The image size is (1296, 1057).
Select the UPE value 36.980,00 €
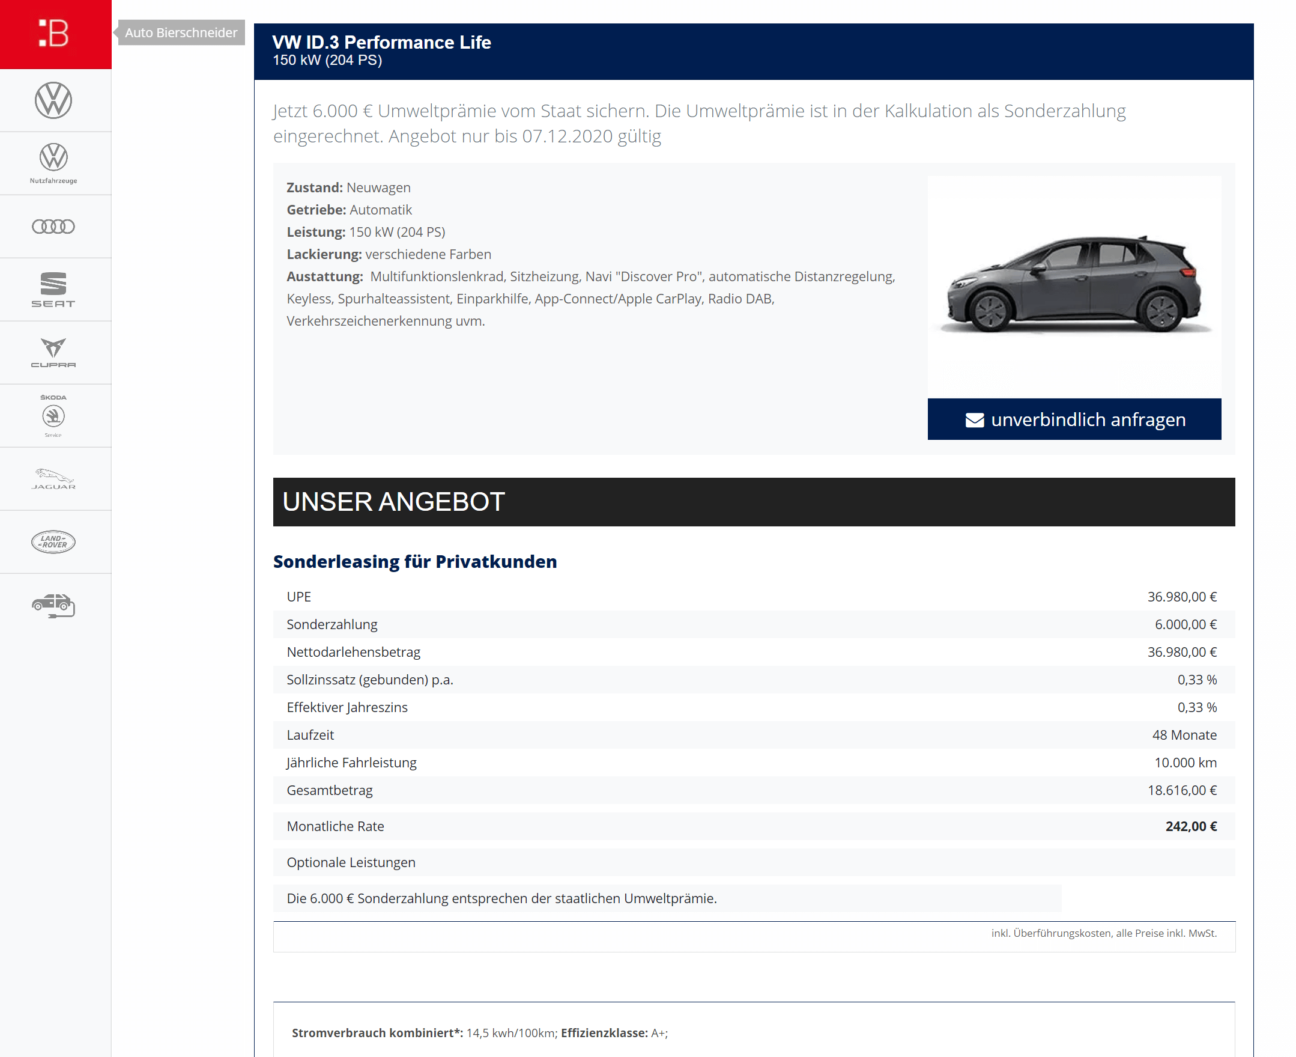tap(1182, 597)
